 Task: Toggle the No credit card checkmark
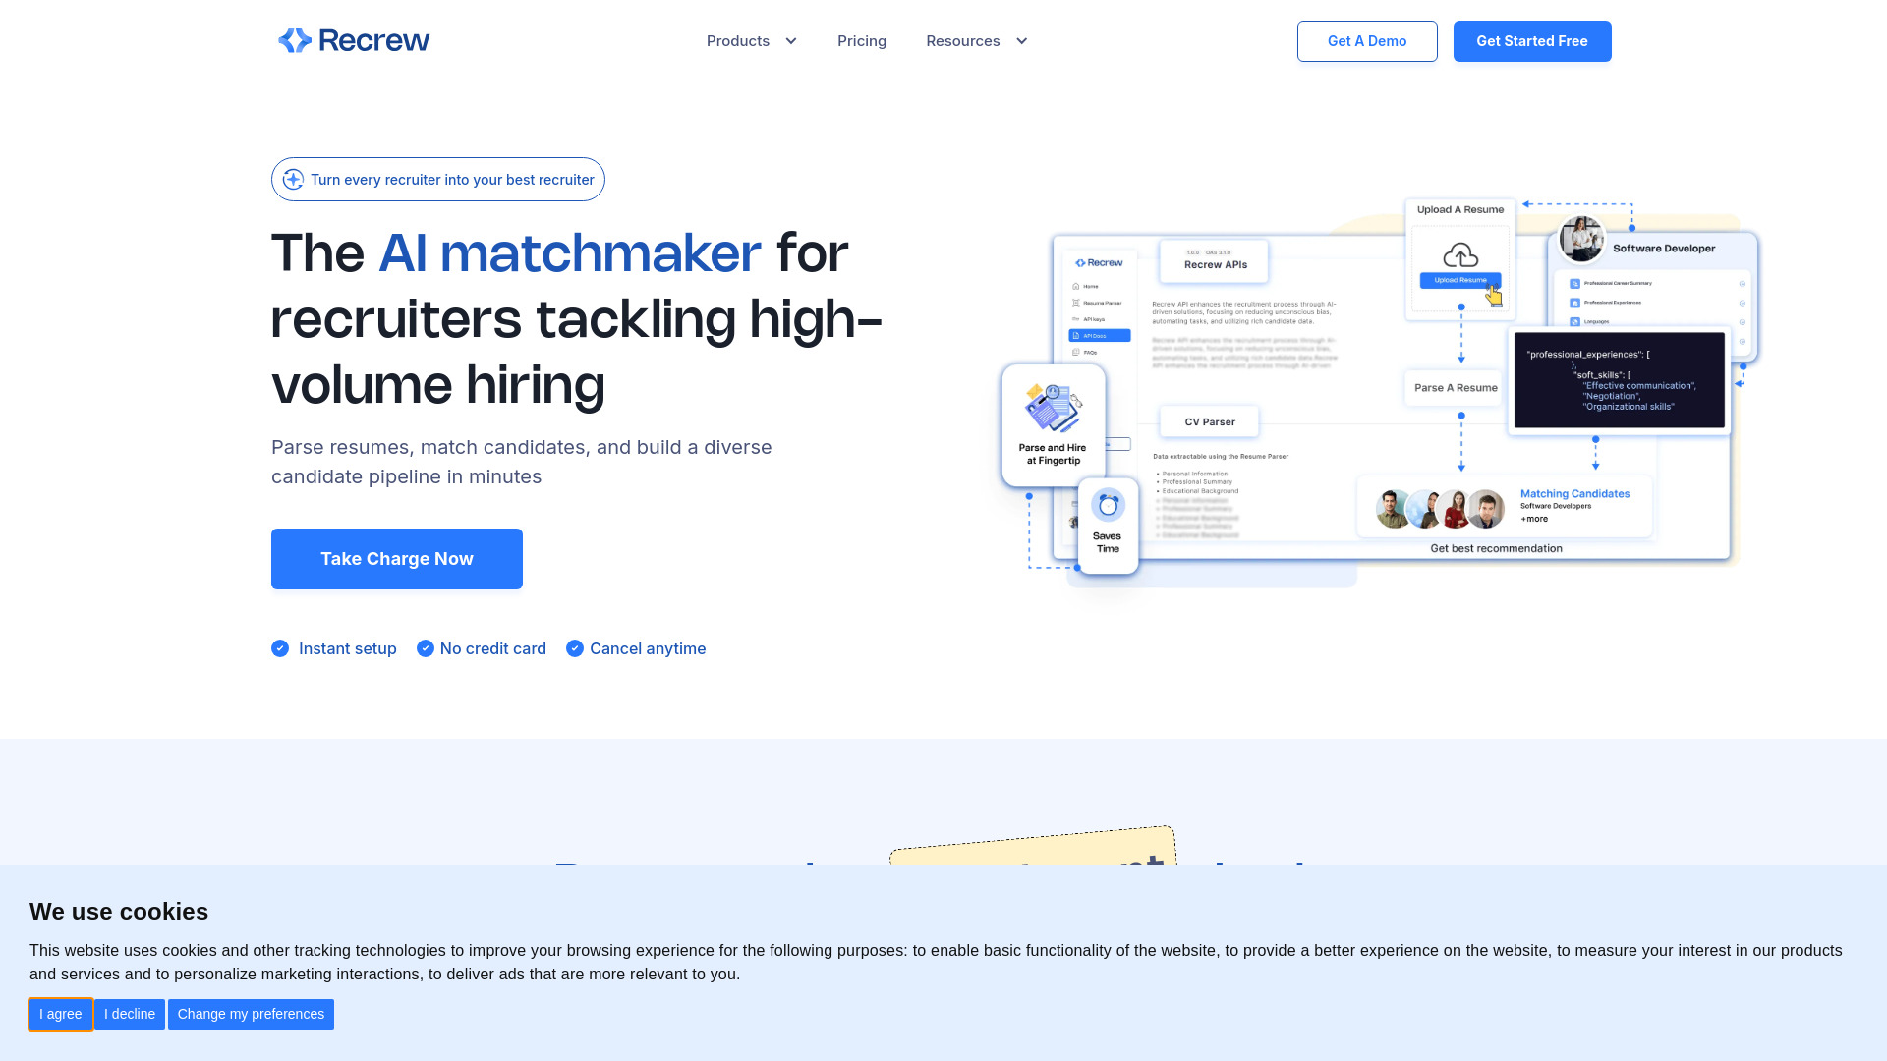[426, 647]
